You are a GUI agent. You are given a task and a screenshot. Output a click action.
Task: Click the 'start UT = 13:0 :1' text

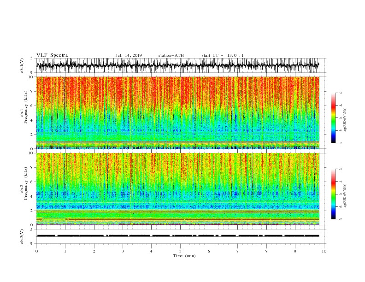tap(223, 55)
